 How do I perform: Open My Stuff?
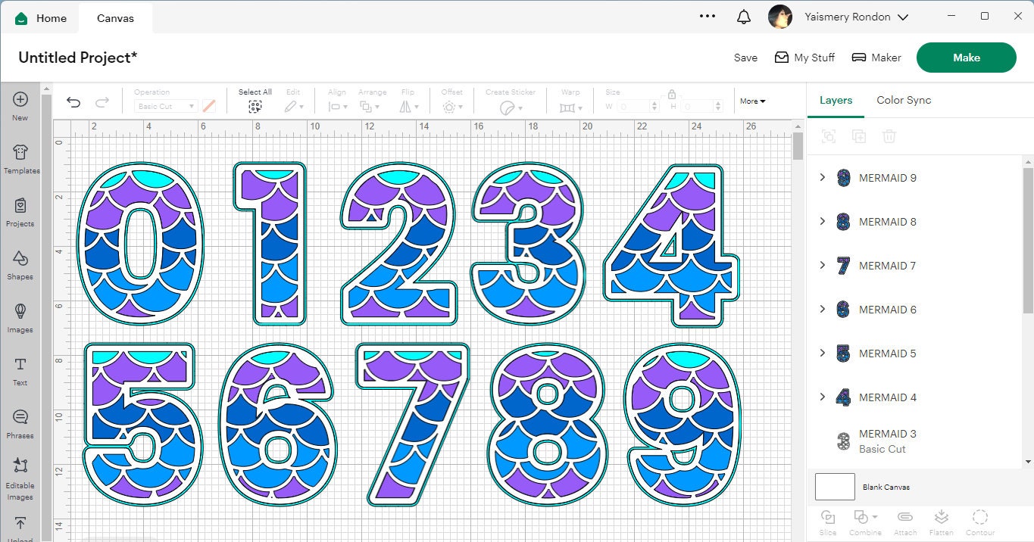804,58
